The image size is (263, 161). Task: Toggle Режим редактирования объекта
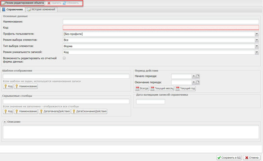click(22, 3)
